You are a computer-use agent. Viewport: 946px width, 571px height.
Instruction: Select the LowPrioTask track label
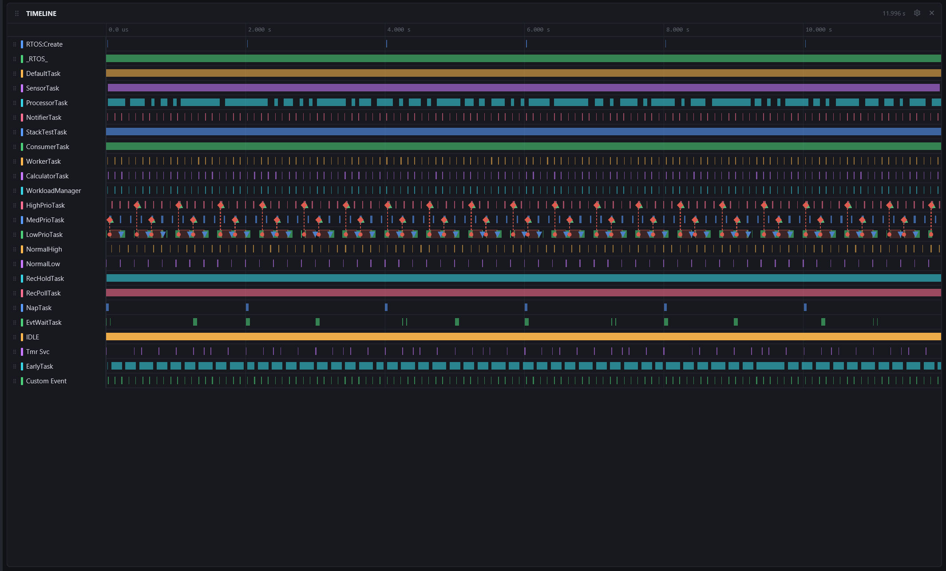click(x=44, y=235)
